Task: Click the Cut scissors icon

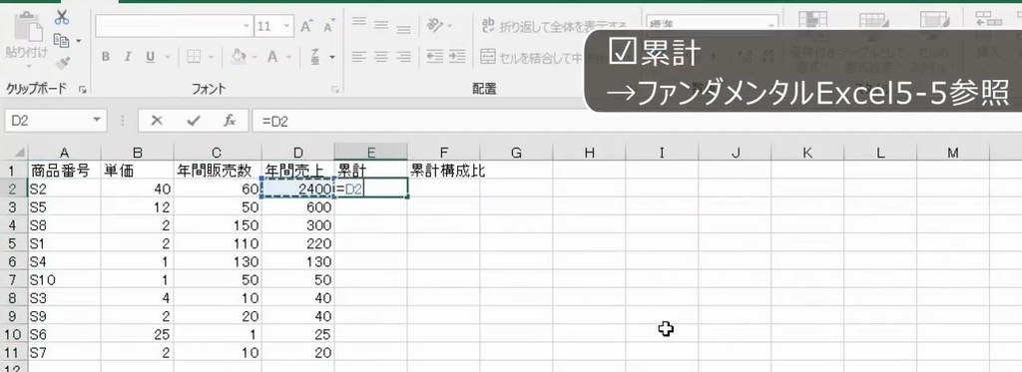Action: pos(62,18)
